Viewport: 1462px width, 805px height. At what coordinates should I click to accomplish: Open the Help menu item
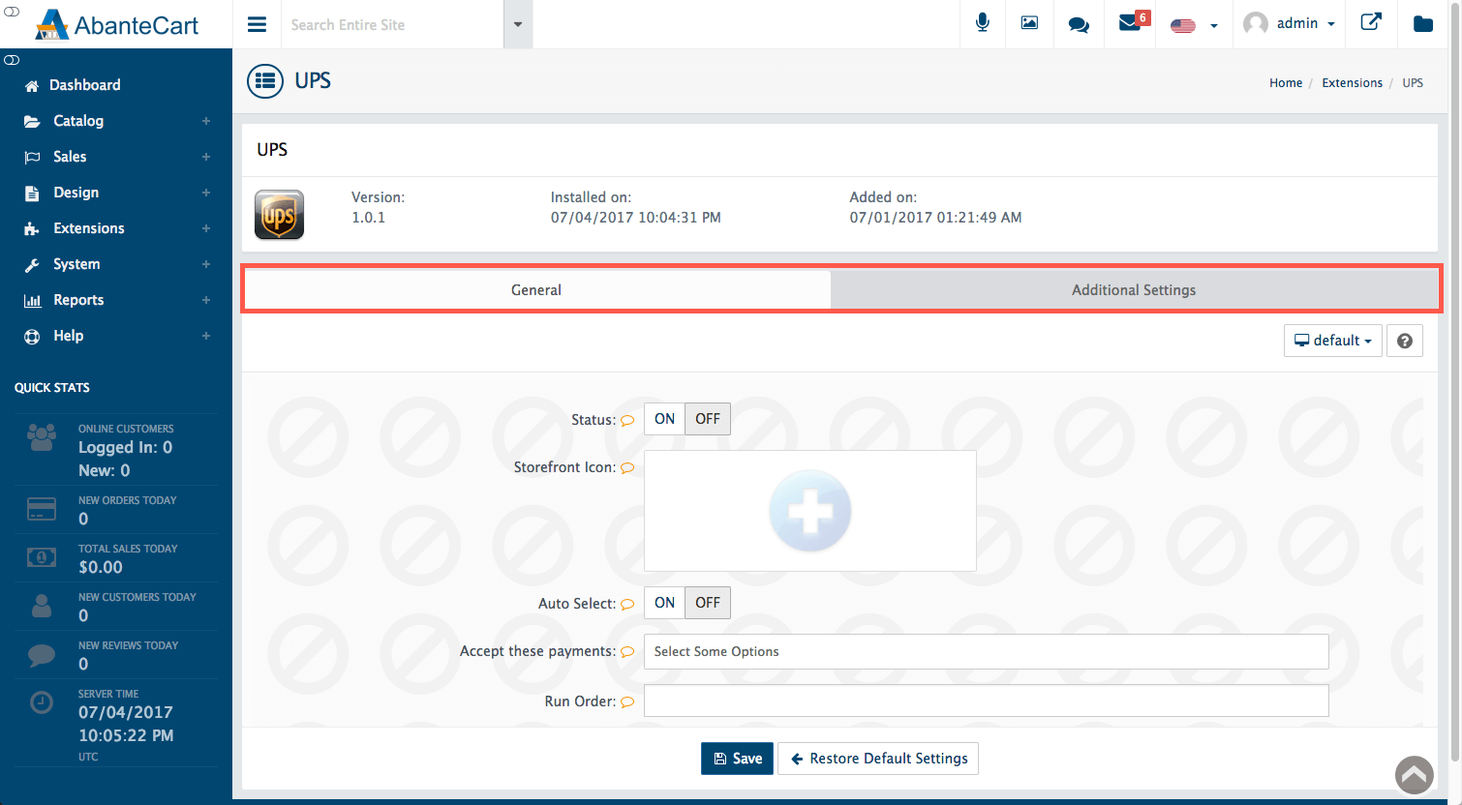68,336
